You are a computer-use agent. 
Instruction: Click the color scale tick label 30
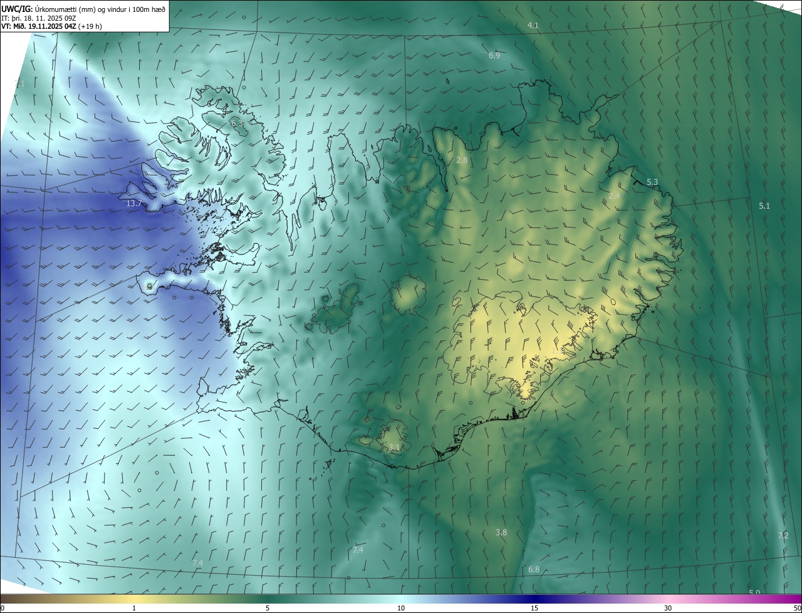[668, 609]
